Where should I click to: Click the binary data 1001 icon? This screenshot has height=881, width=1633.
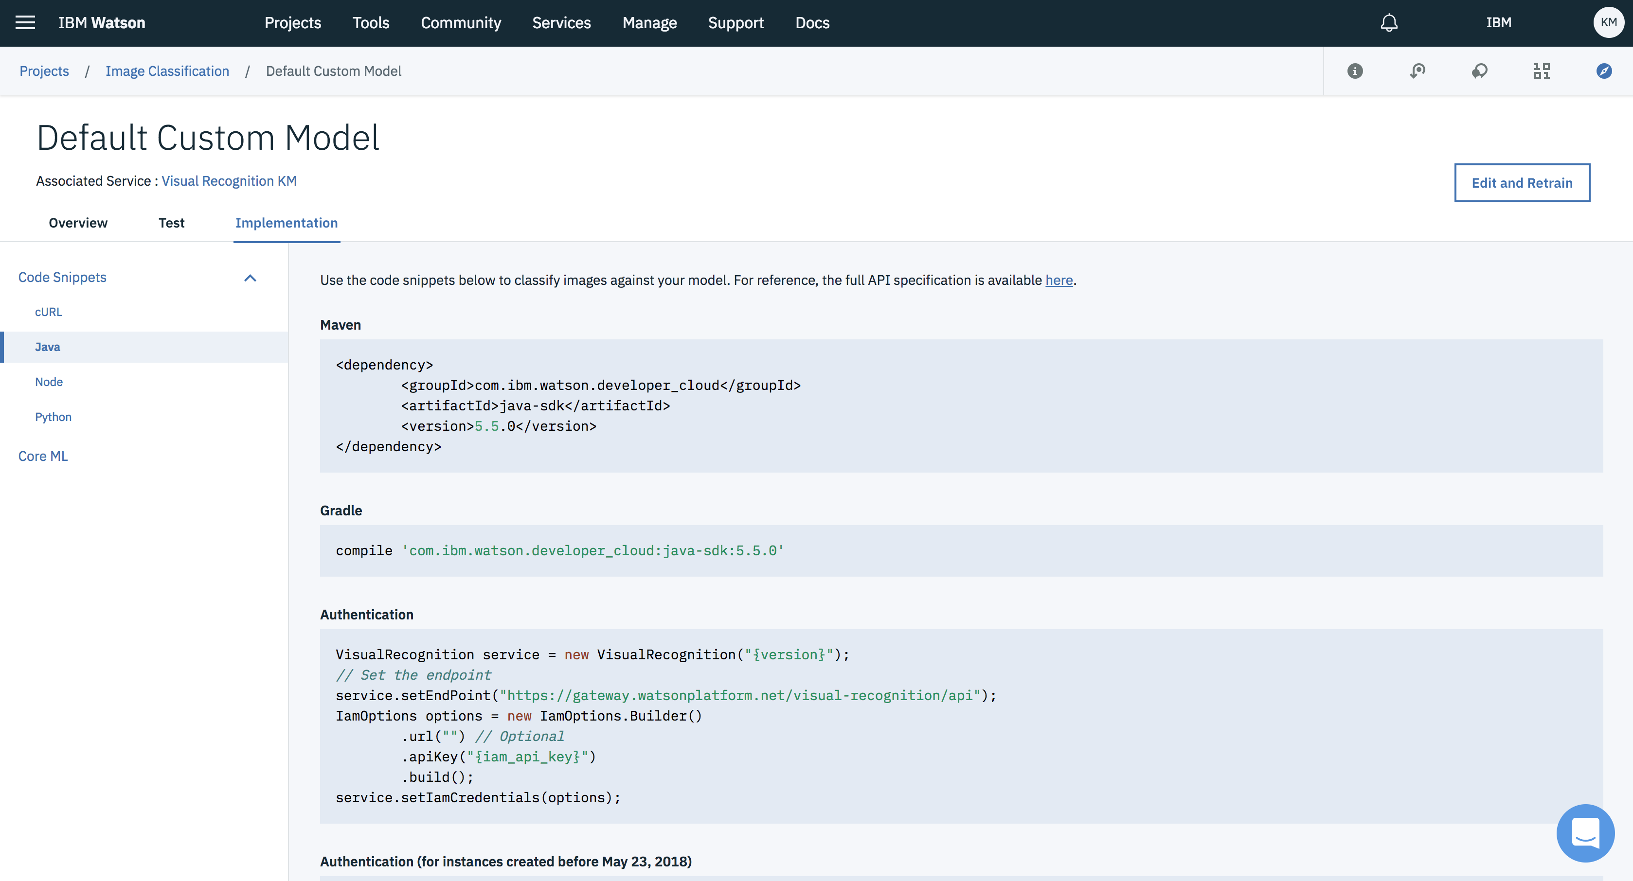(1542, 71)
